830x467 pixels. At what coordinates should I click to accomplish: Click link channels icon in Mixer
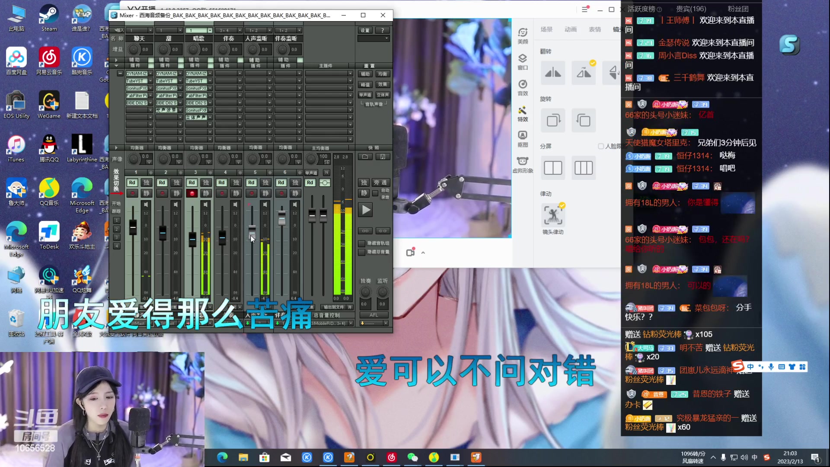tap(365, 231)
